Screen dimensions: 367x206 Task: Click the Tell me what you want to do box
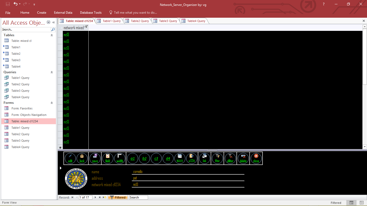(133, 13)
